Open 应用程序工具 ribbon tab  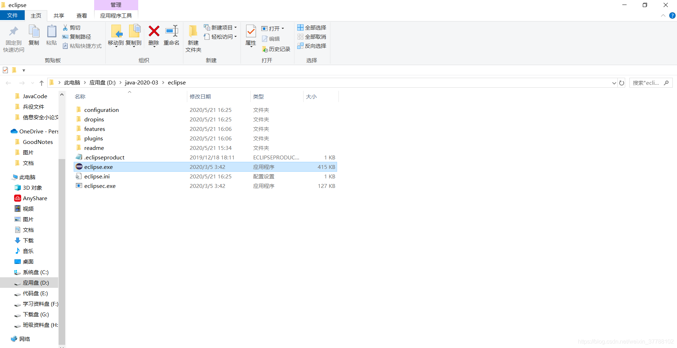pos(116,15)
